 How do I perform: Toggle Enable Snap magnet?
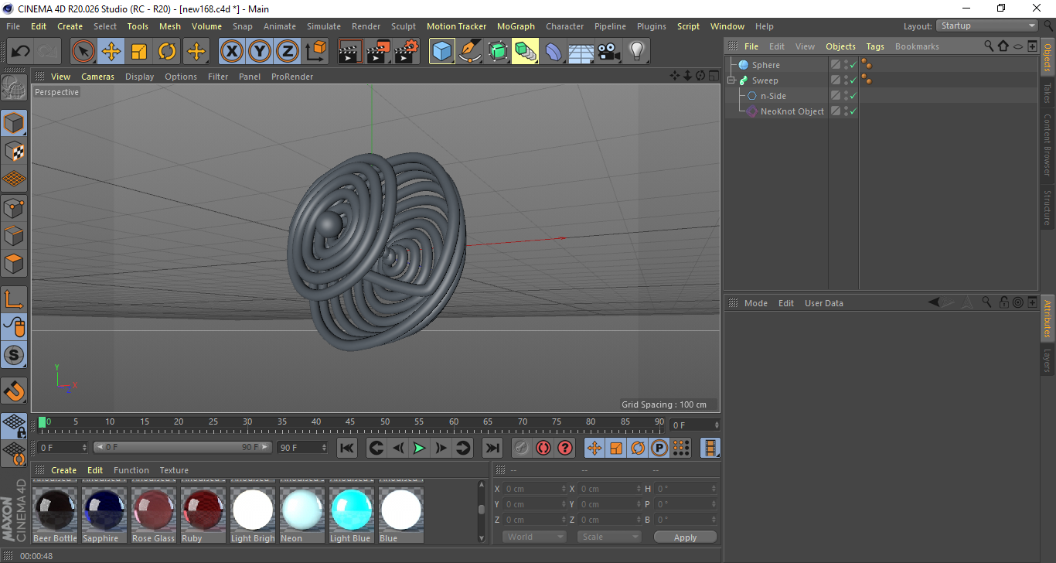click(x=14, y=391)
